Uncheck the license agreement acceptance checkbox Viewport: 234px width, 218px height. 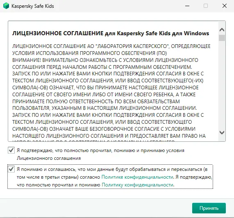(x=11, y=150)
